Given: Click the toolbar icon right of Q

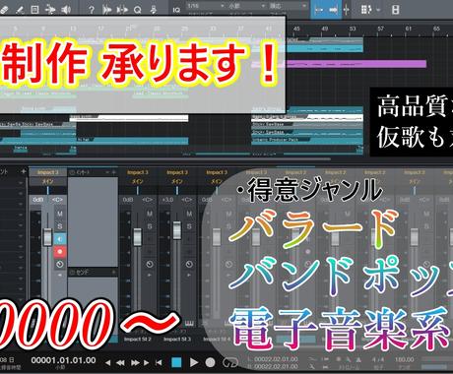Looking at the screenshot, I should 154,10.
